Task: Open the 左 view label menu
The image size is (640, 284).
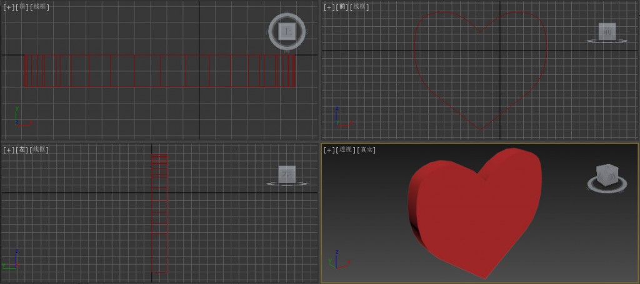Action: coord(22,150)
